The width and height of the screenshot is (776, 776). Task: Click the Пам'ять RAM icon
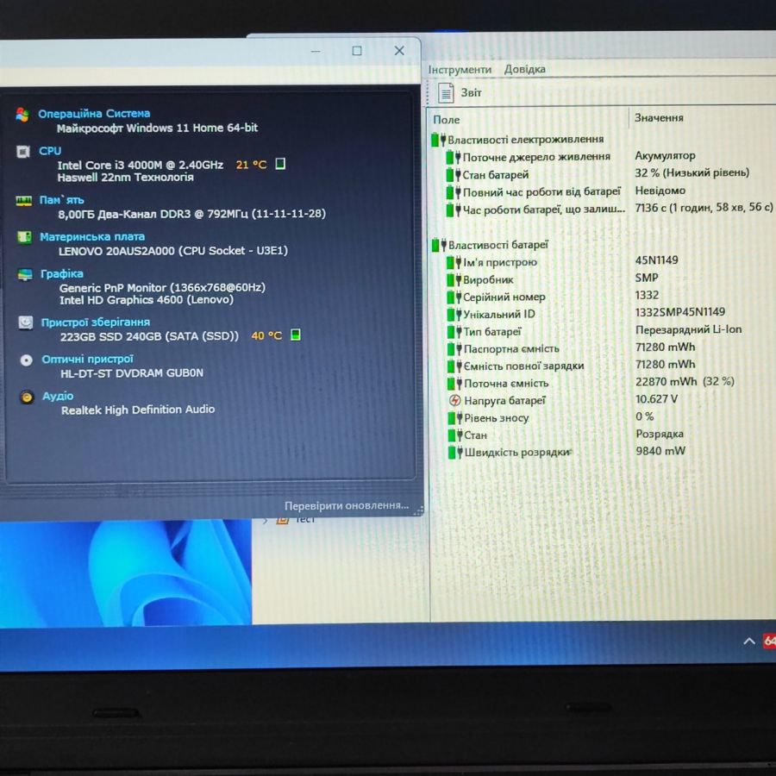pos(24,200)
